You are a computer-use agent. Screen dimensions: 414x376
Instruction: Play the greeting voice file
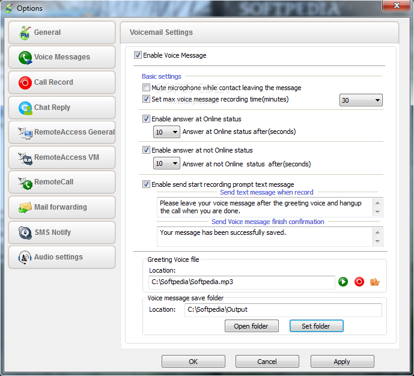coord(343,282)
